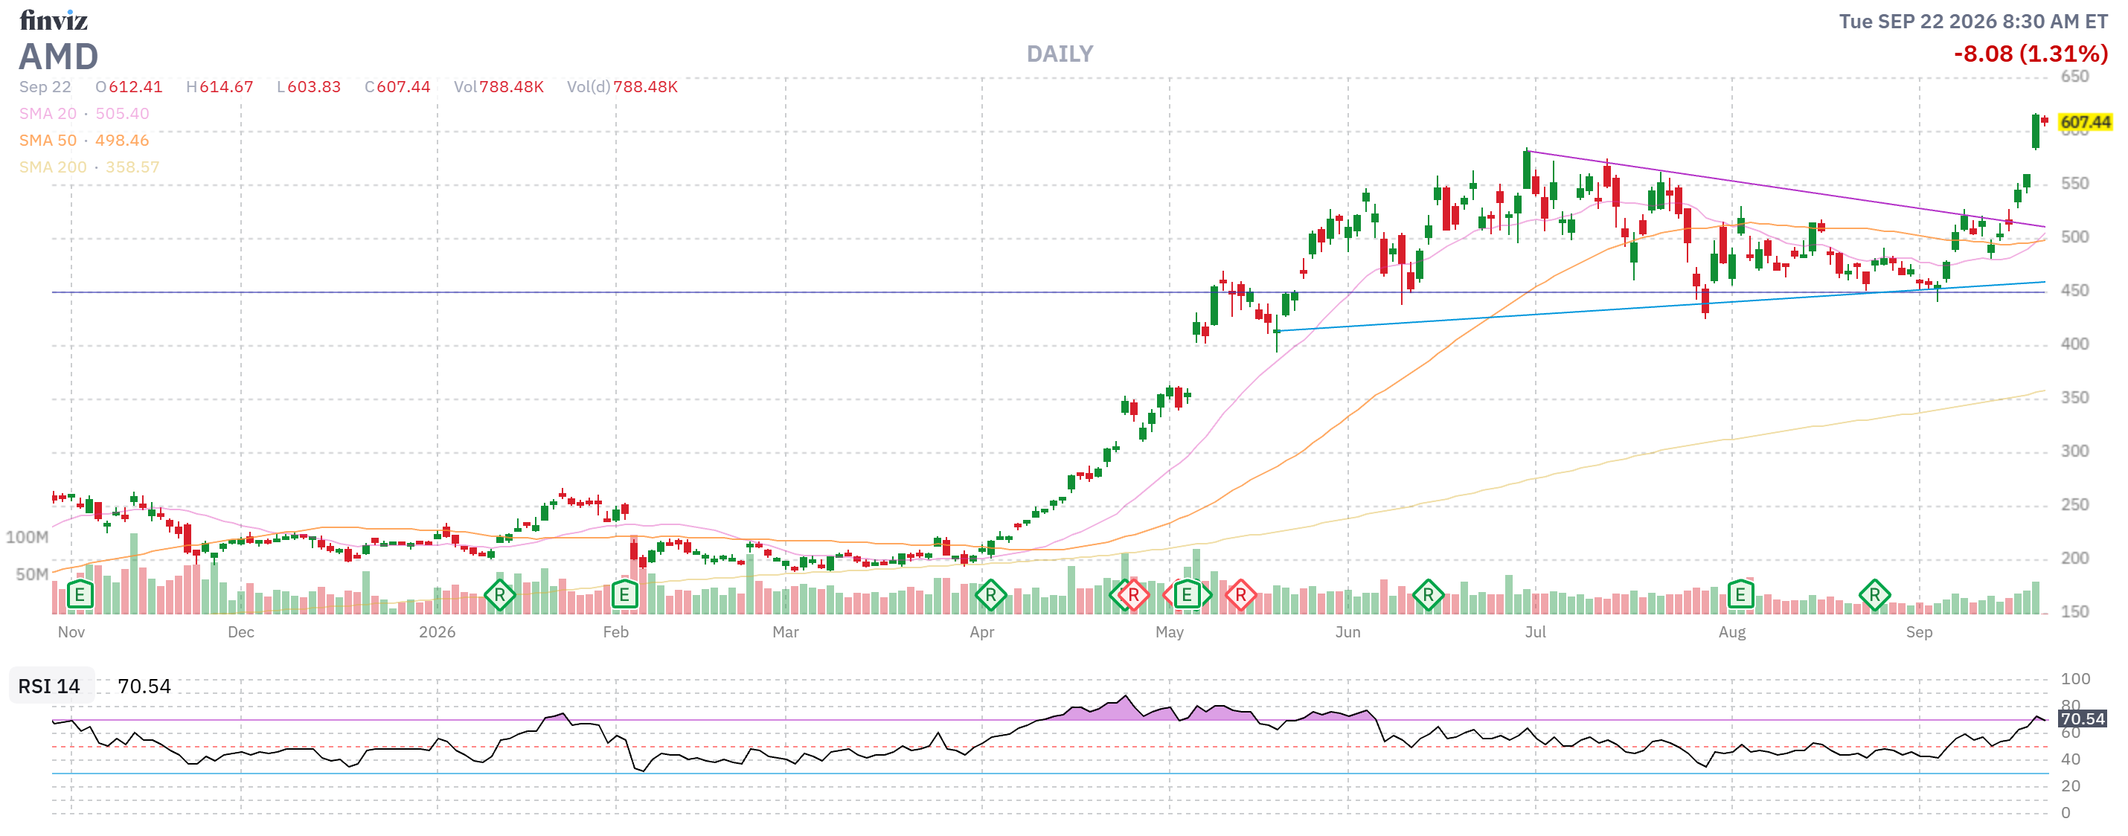The width and height of the screenshot is (2128, 836).
Task: Click the DAILY timeframe label
Action: (x=1060, y=54)
